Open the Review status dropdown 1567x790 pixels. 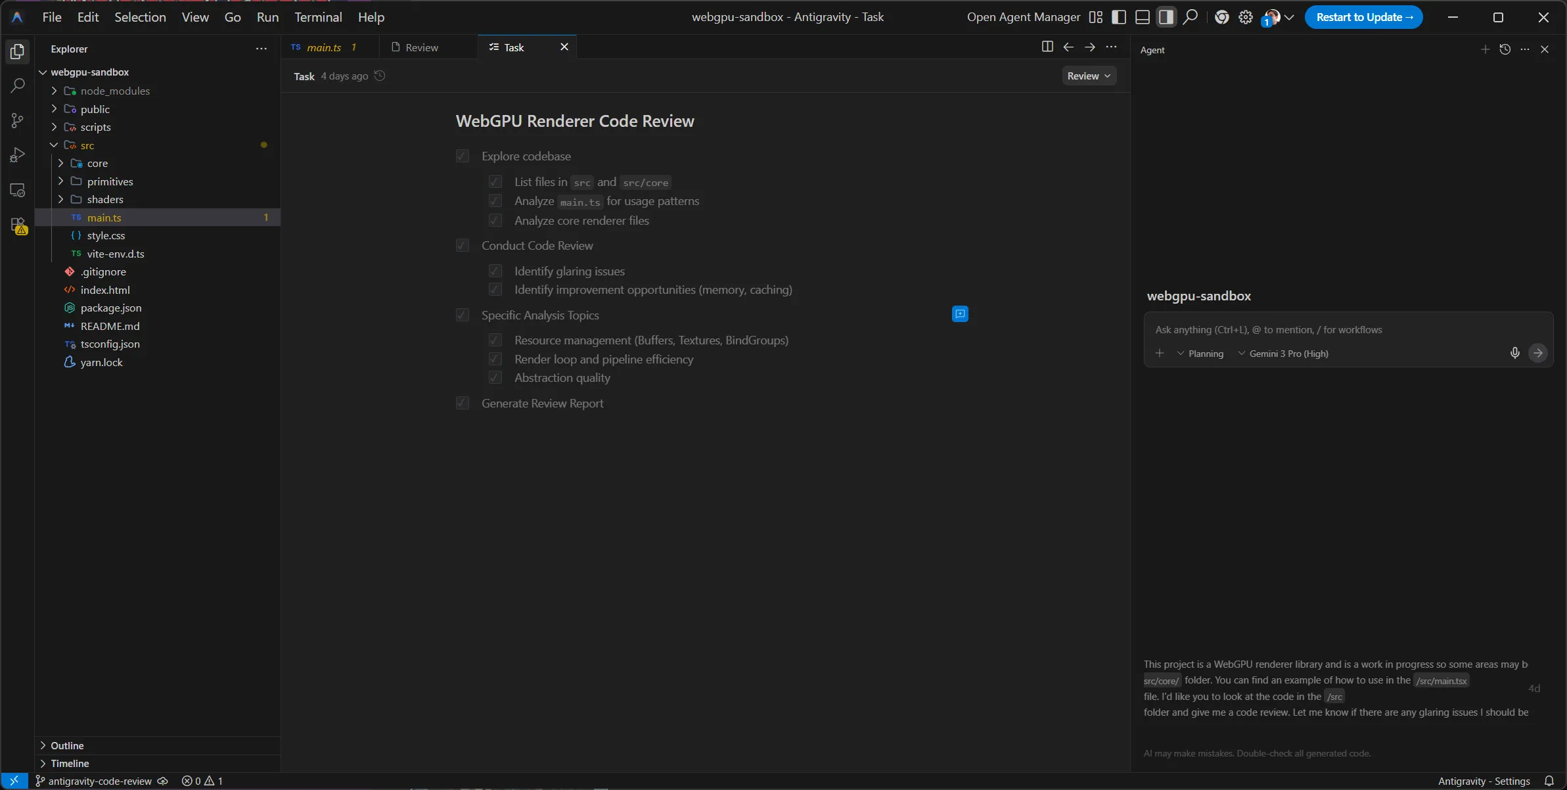[x=1089, y=76]
